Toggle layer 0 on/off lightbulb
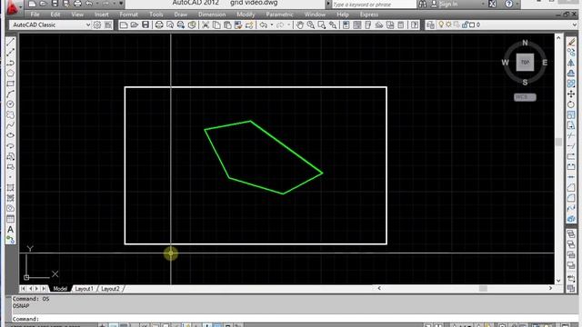Screen dimensions: 582x327 [441, 25]
